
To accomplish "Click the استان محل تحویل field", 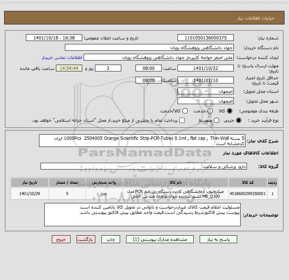I will pos(206,91).
